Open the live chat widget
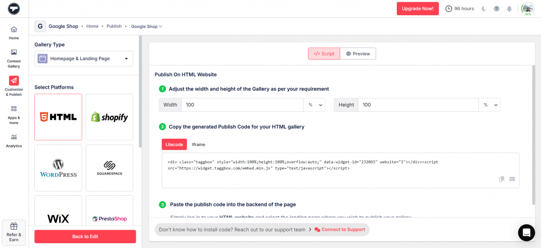541x248 pixels. [x=526, y=232]
